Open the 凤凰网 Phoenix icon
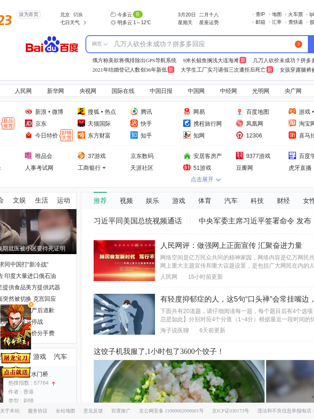Image resolution: width=314 pixels, height=419 pixels. (x=240, y=123)
